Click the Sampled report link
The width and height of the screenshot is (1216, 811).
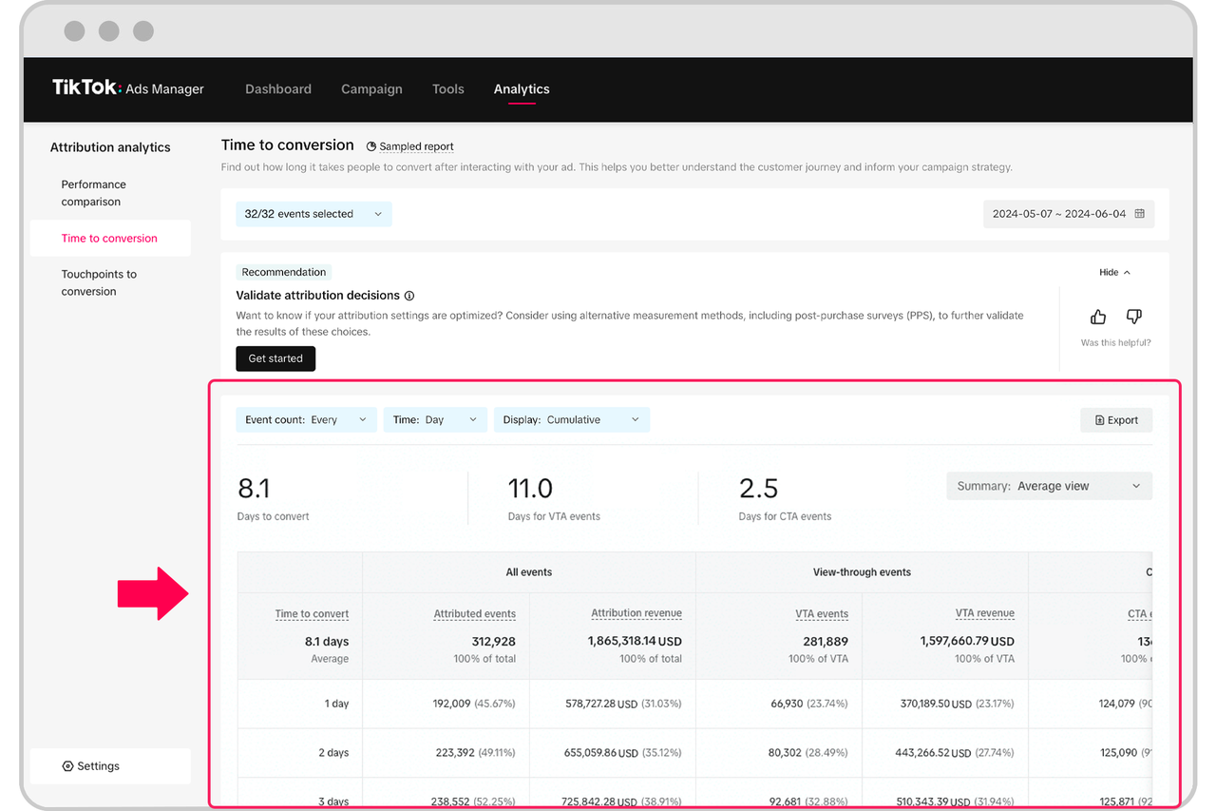pyautogui.click(x=416, y=147)
